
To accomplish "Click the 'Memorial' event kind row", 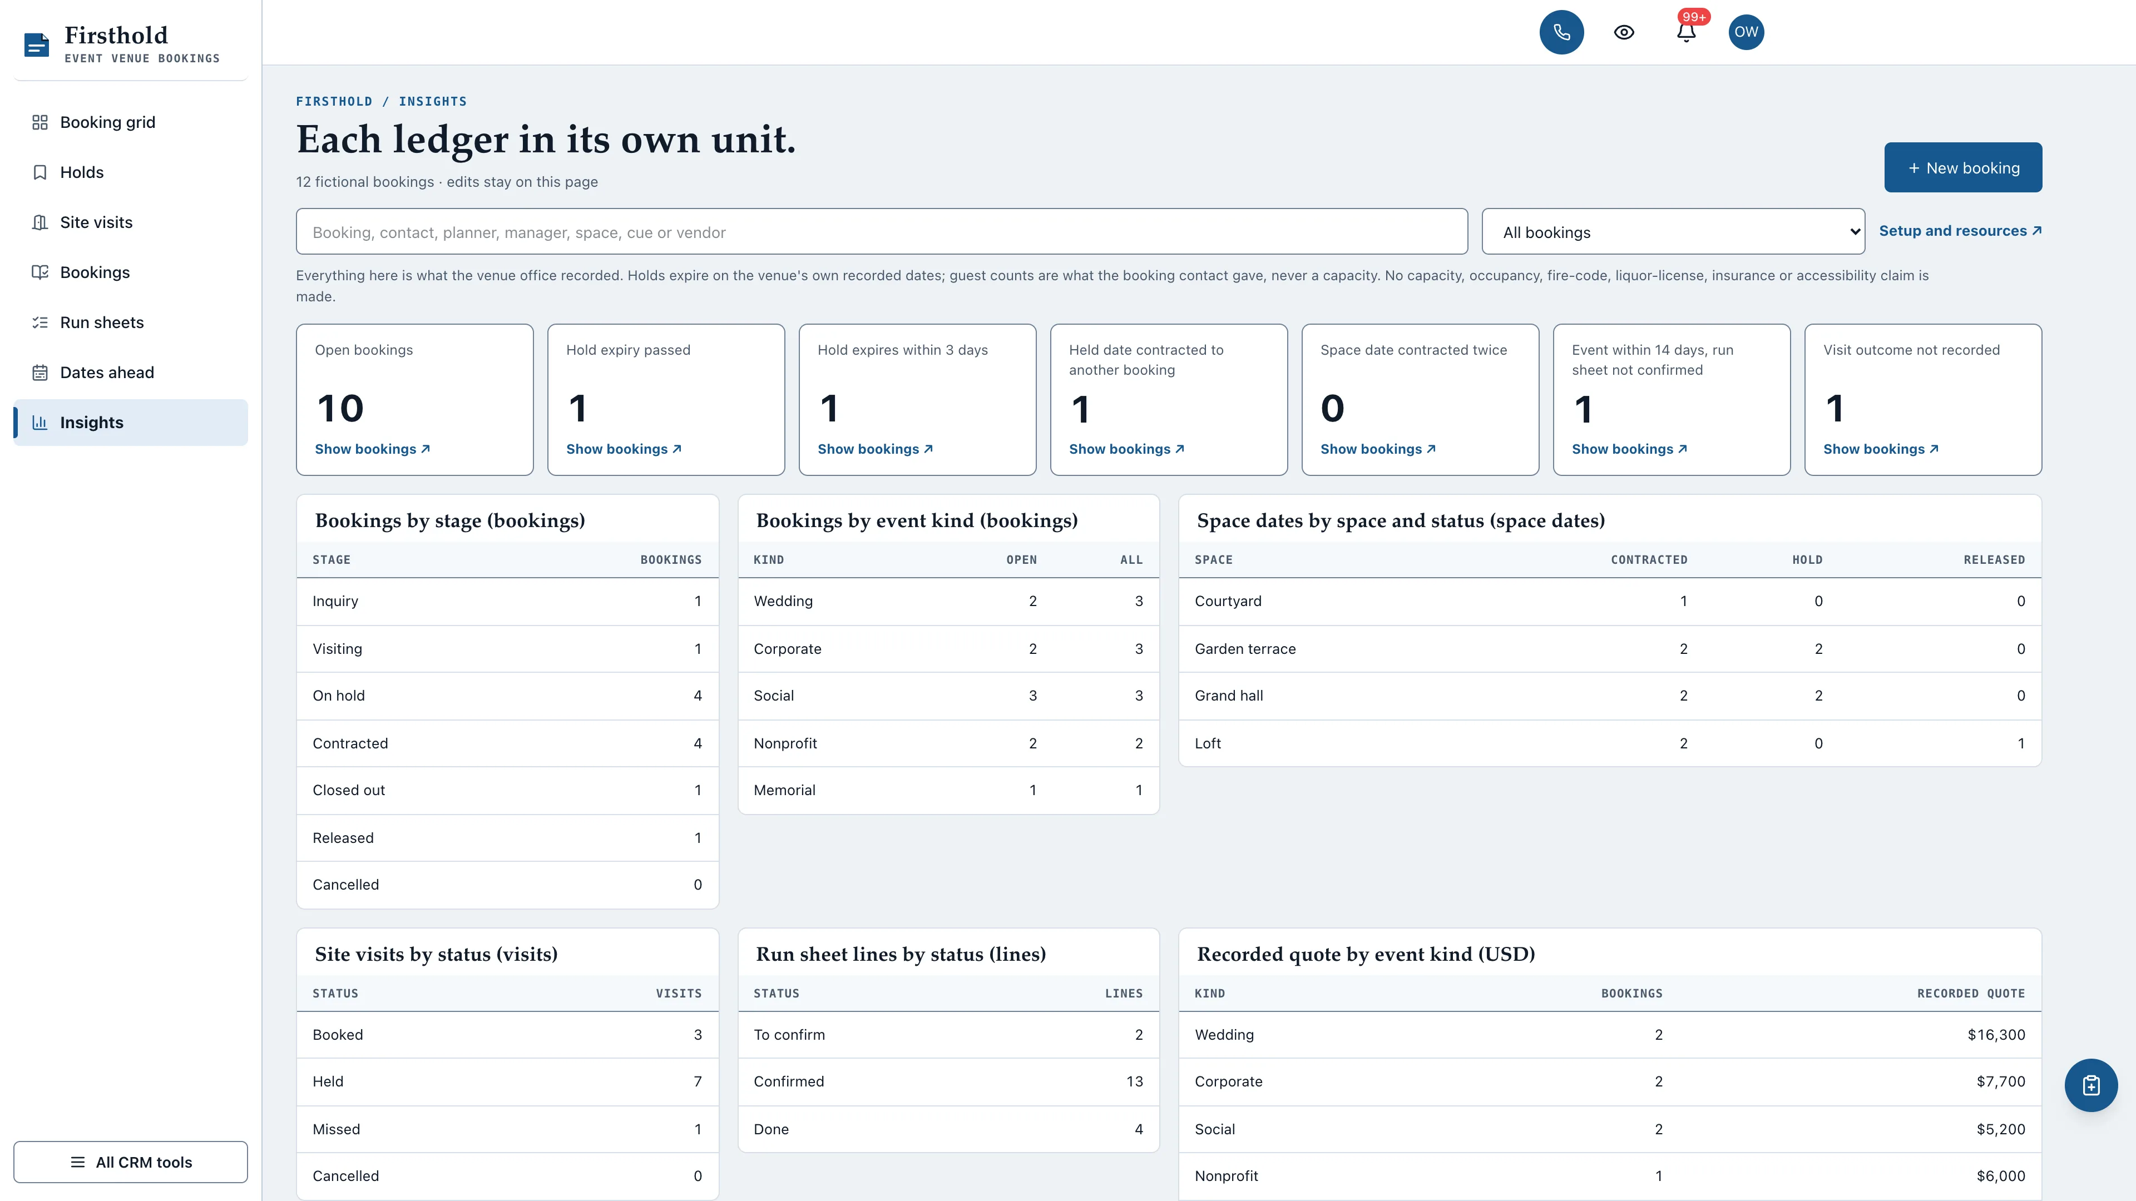I will [948, 791].
